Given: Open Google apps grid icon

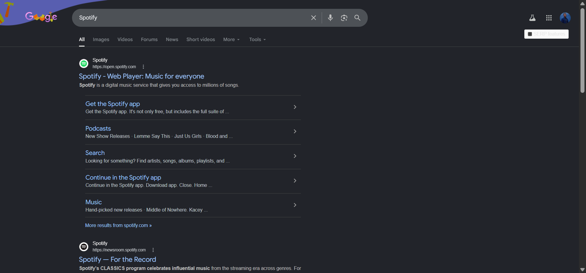Looking at the screenshot, I should [x=549, y=18].
